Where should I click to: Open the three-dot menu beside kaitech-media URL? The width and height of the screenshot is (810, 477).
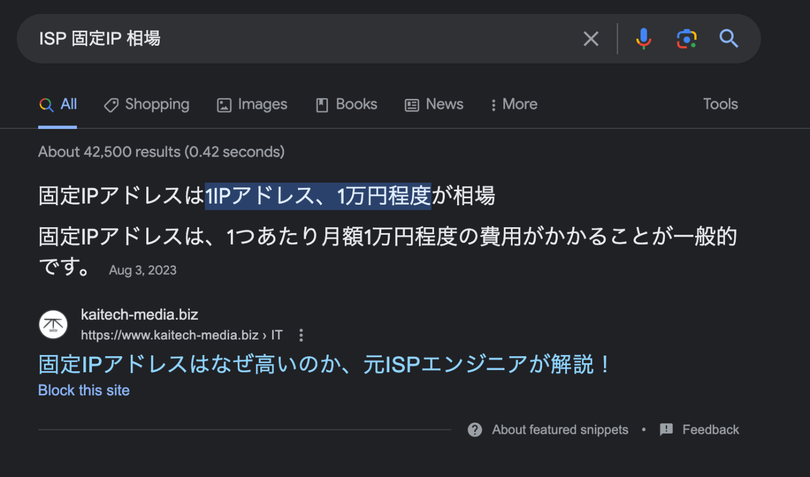coord(301,335)
